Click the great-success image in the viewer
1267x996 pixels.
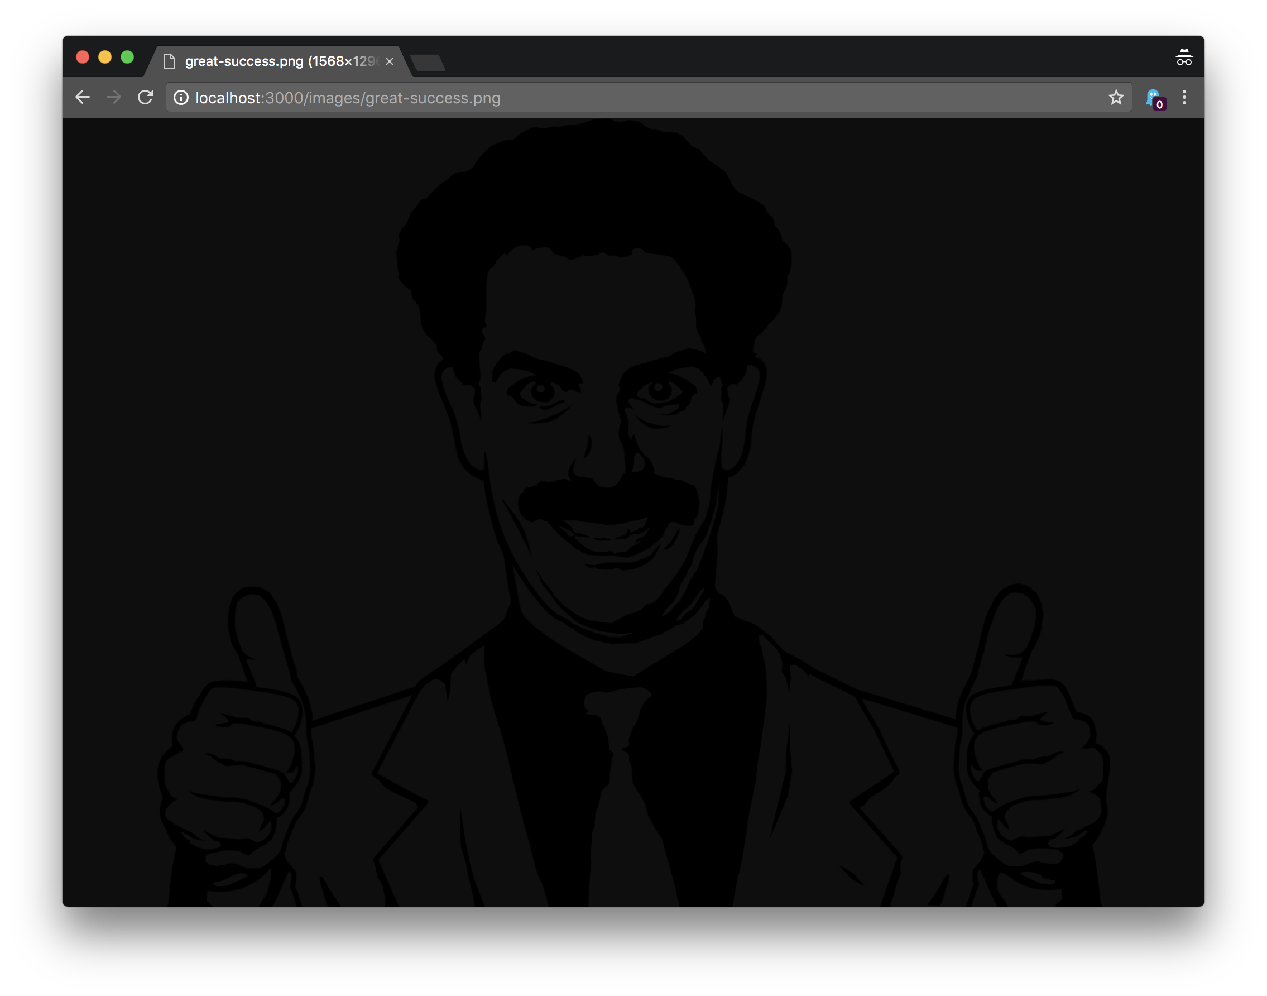pos(633,512)
